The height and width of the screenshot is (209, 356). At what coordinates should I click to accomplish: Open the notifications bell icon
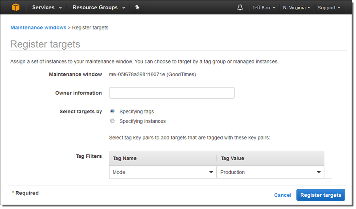coord(240,7)
